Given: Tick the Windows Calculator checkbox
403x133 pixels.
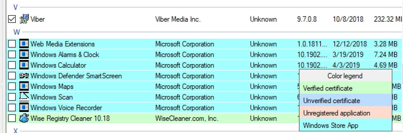Looking at the screenshot, I should [x=12, y=65].
